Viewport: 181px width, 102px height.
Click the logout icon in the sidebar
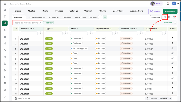point(5,97)
